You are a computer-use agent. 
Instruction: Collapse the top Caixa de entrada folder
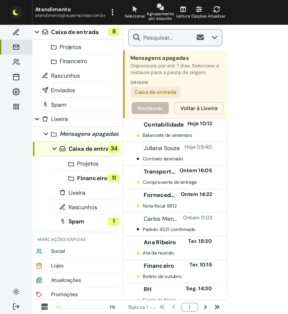[37, 32]
